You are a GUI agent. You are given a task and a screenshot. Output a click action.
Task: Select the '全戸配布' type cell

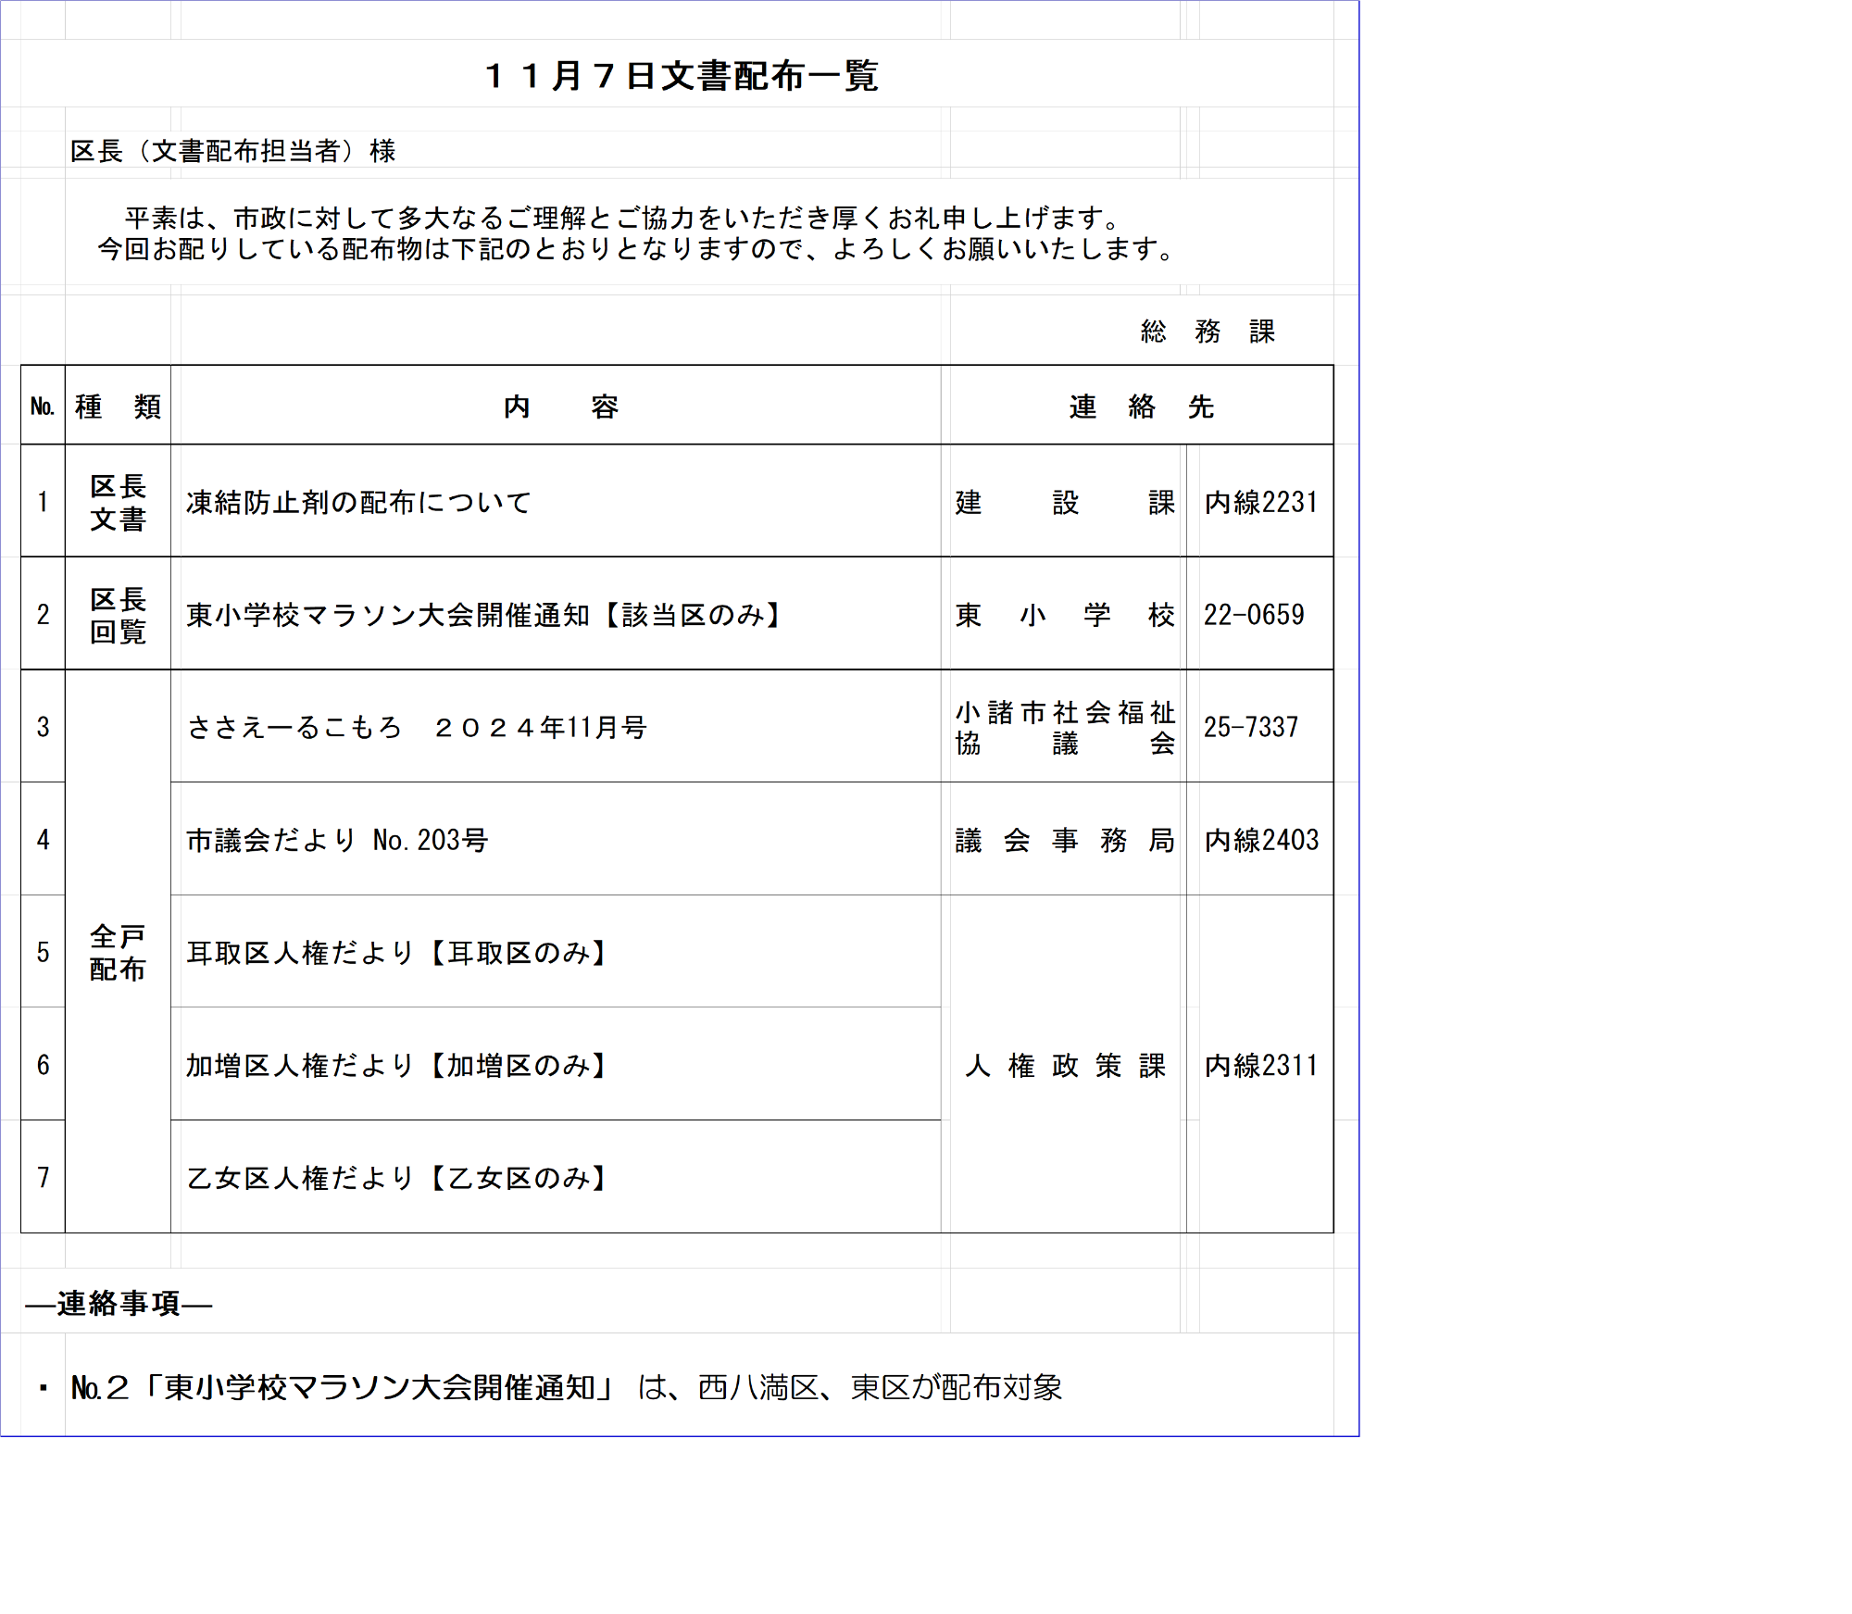pyautogui.click(x=118, y=952)
